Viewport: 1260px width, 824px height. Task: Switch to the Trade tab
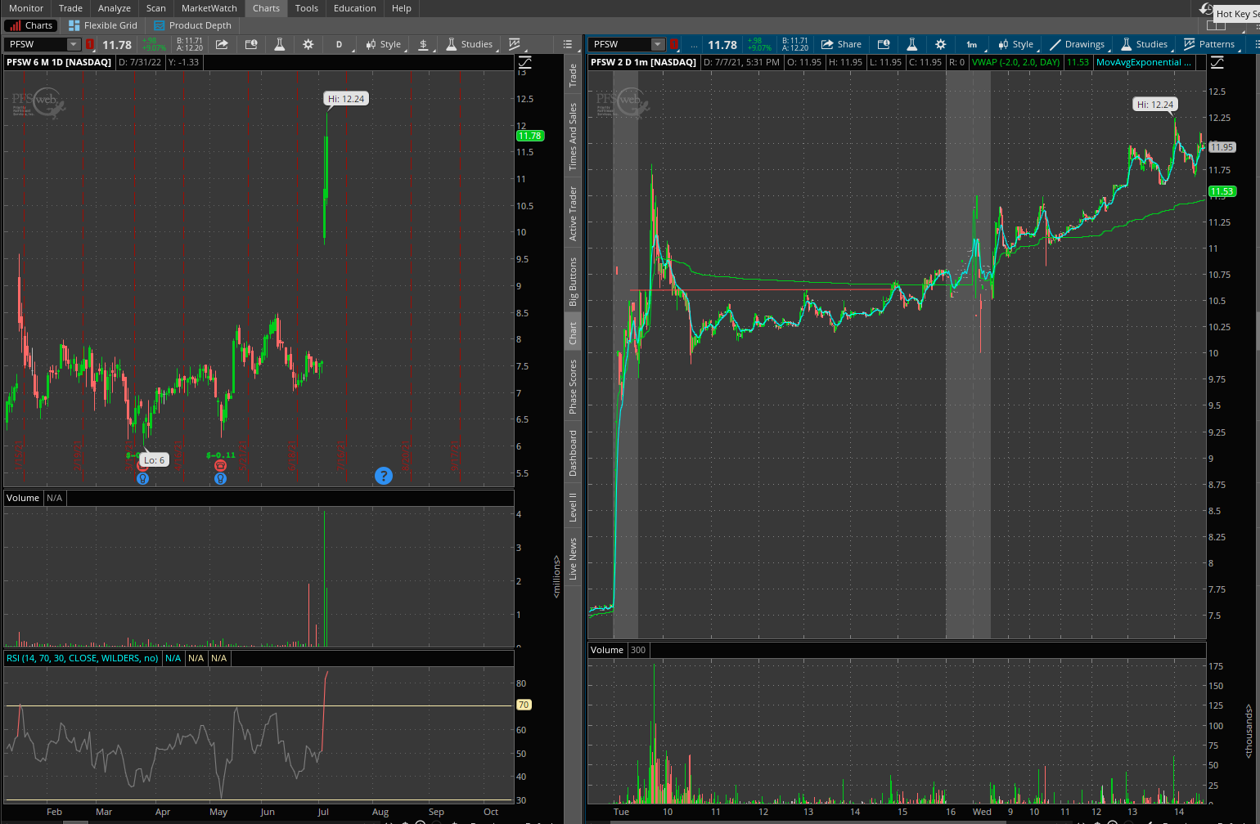[x=71, y=8]
